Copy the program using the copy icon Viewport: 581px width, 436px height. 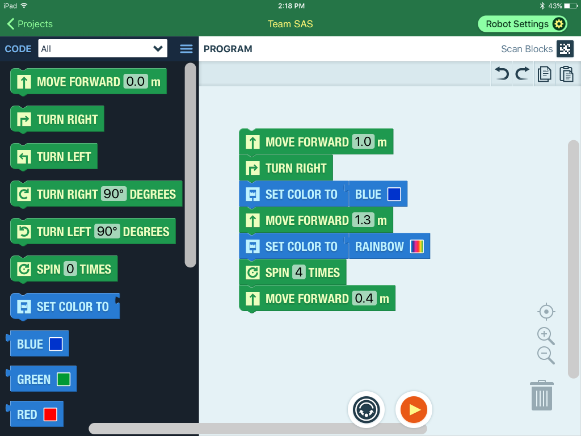click(544, 74)
